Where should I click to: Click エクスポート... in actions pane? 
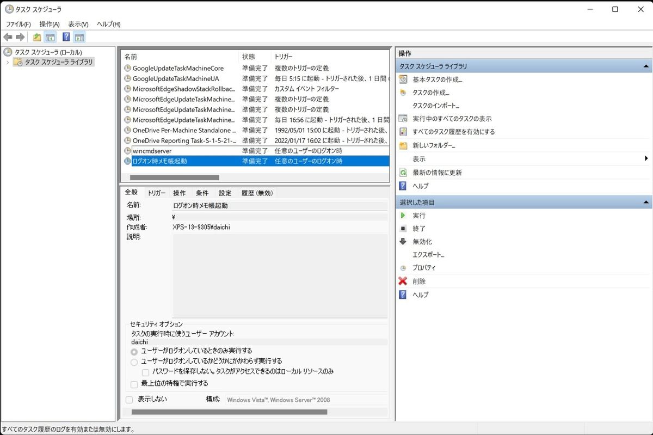coord(428,255)
